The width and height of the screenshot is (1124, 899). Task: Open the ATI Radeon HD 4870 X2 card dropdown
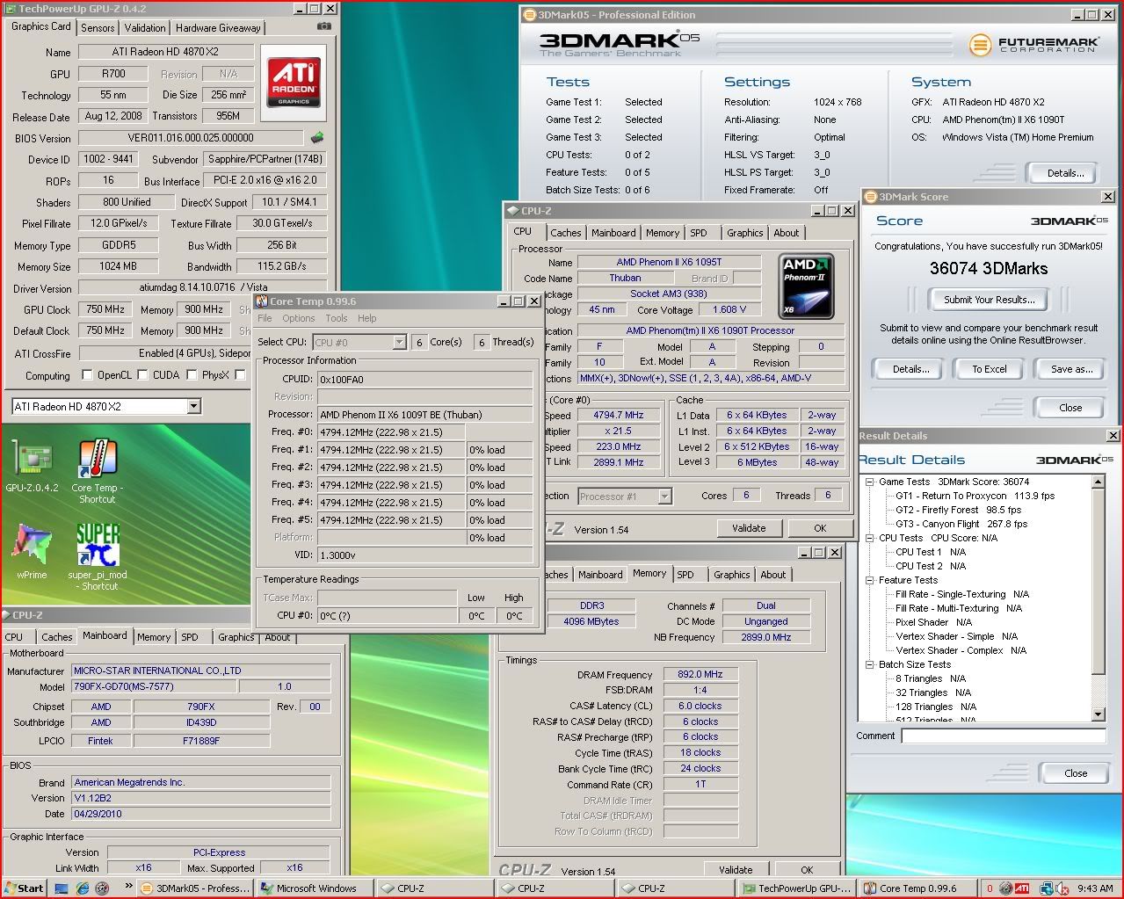(193, 406)
